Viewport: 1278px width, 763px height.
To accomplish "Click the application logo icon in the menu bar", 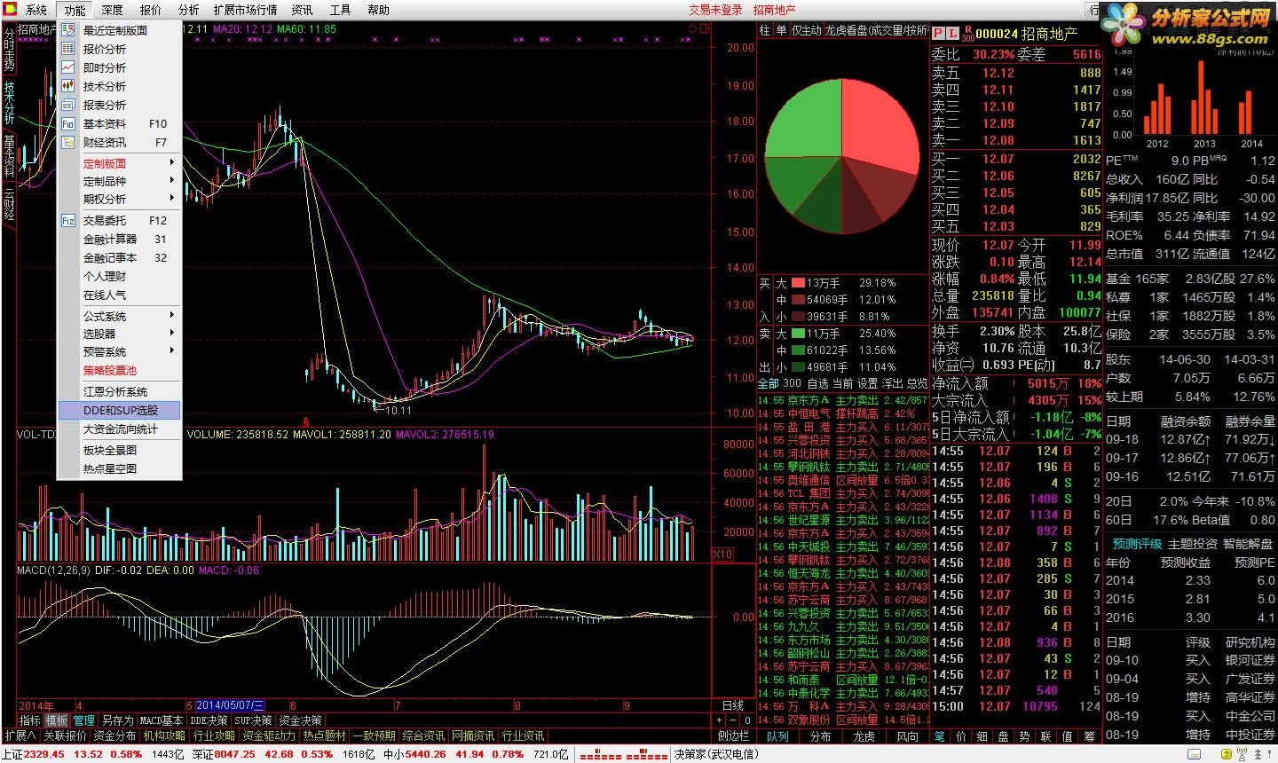I will pyautogui.click(x=11, y=10).
